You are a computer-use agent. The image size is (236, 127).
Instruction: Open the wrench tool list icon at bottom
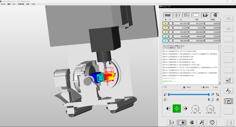coord(202,123)
